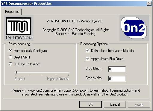
Task: Click the Processing Options group label
Action: (94, 44)
